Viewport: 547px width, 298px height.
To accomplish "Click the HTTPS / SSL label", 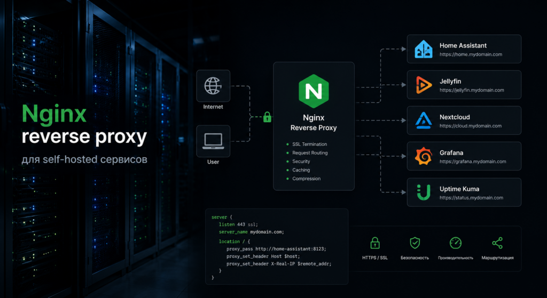I will point(375,258).
